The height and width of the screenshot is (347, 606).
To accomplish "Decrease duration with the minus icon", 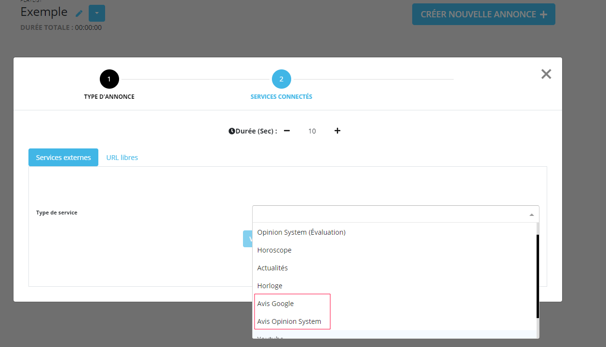I will pyautogui.click(x=287, y=131).
